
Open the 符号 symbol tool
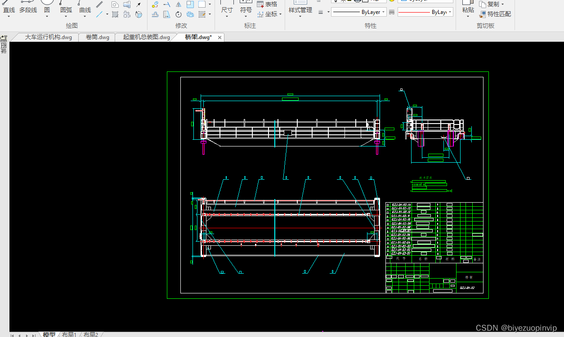point(246,8)
